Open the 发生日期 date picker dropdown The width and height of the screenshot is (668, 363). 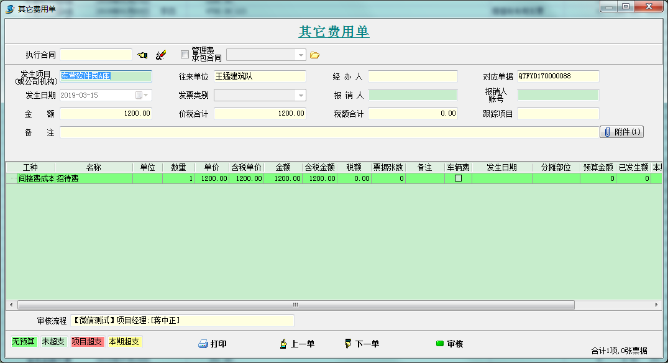coord(145,95)
